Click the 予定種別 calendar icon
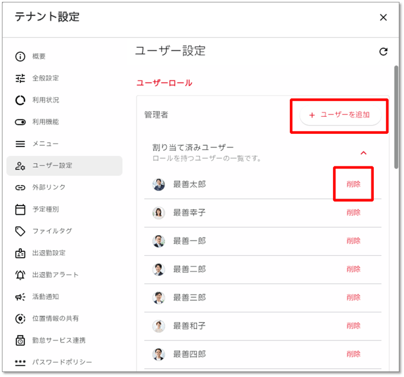 click(20, 209)
